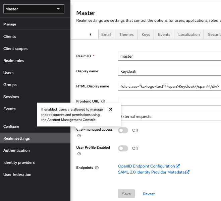Open the SAML 2.0 Identity Provider Metadata link
This screenshot has height=201, width=221.
tap(154, 172)
